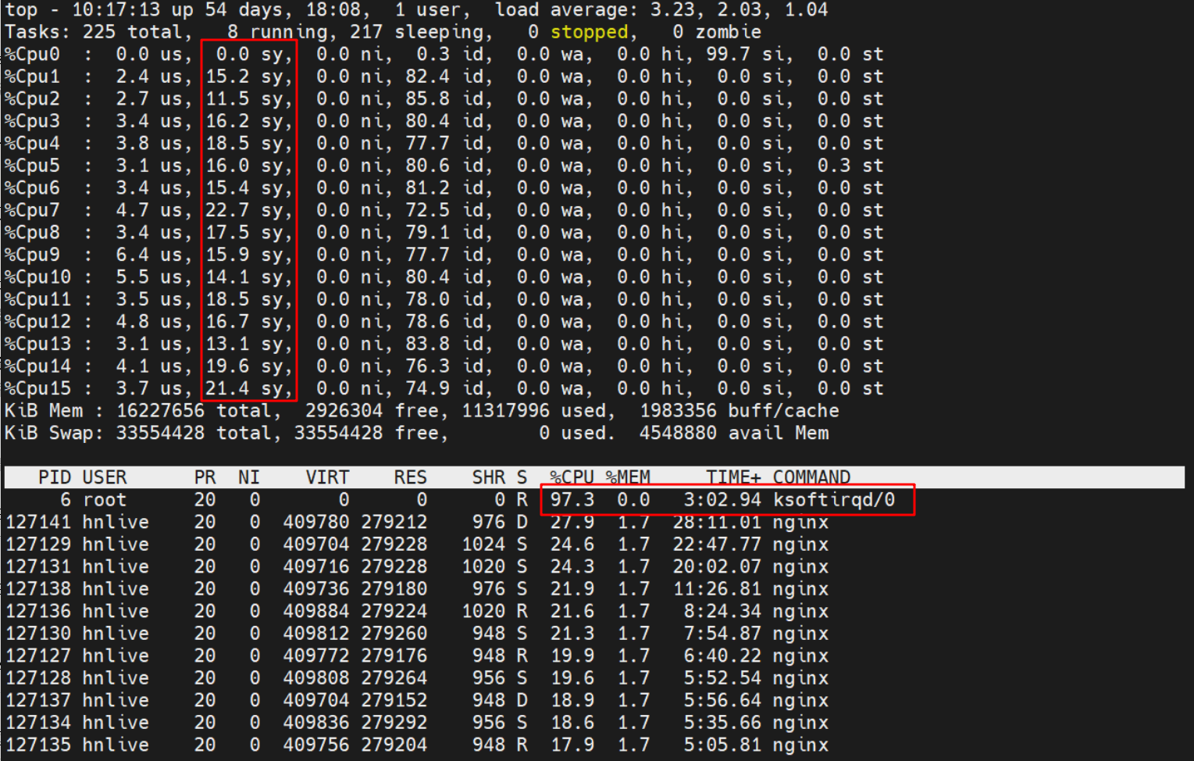Click the TIME+ column header
This screenshot has width=1194, height=761.
[733, 477]
